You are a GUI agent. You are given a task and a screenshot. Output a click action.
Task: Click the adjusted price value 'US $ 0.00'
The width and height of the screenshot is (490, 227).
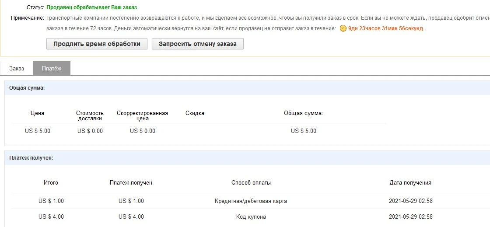(143, 131)
